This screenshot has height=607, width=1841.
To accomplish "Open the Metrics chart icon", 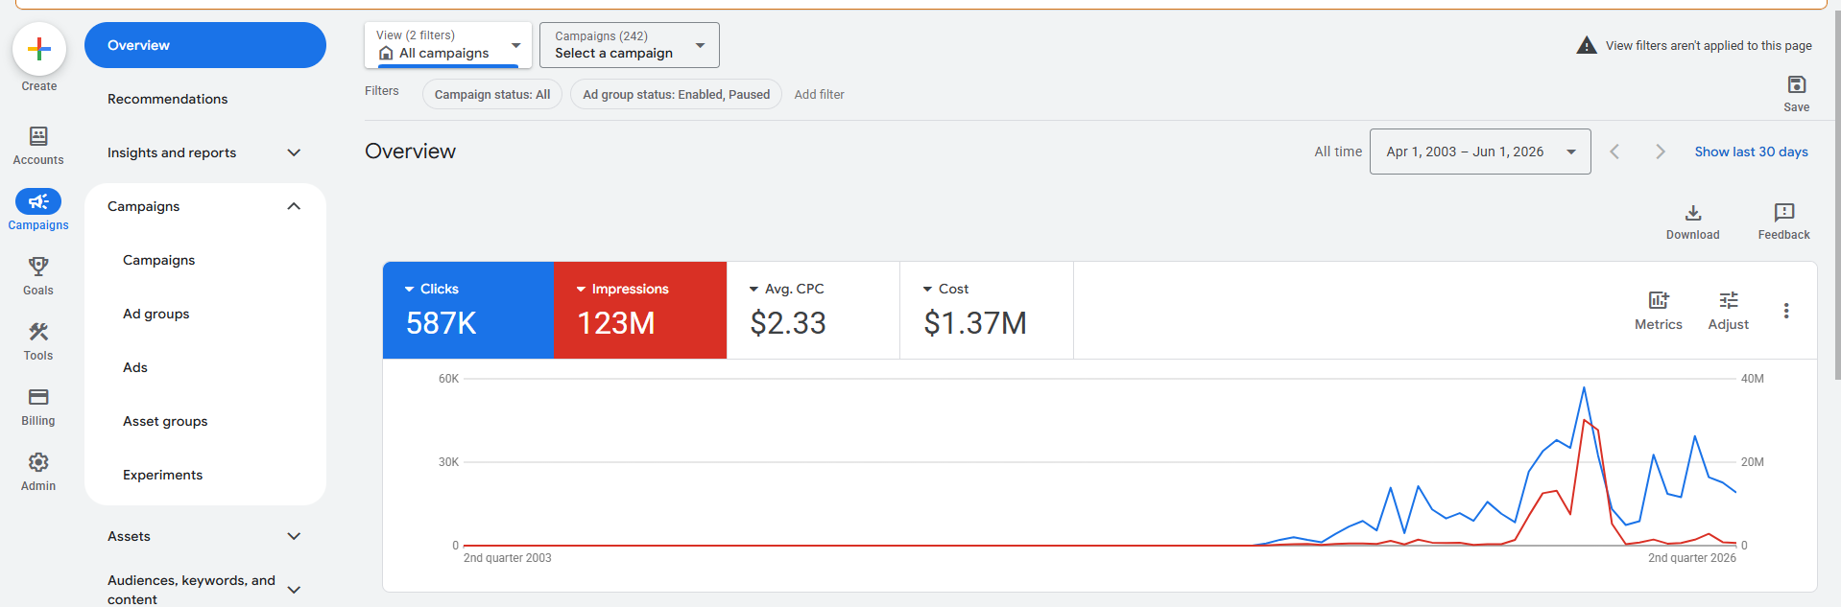I will pyautogui.click(x=1659, y=300).
